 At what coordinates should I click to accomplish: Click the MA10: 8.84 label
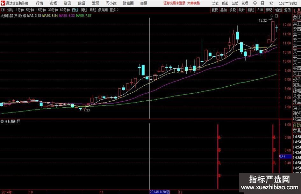click(50, 16)
